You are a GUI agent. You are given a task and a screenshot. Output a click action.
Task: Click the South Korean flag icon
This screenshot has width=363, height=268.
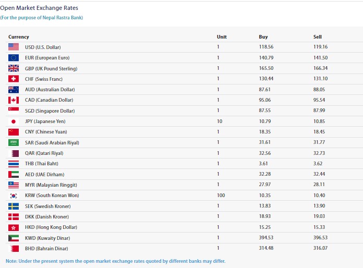tap(14, 196)
